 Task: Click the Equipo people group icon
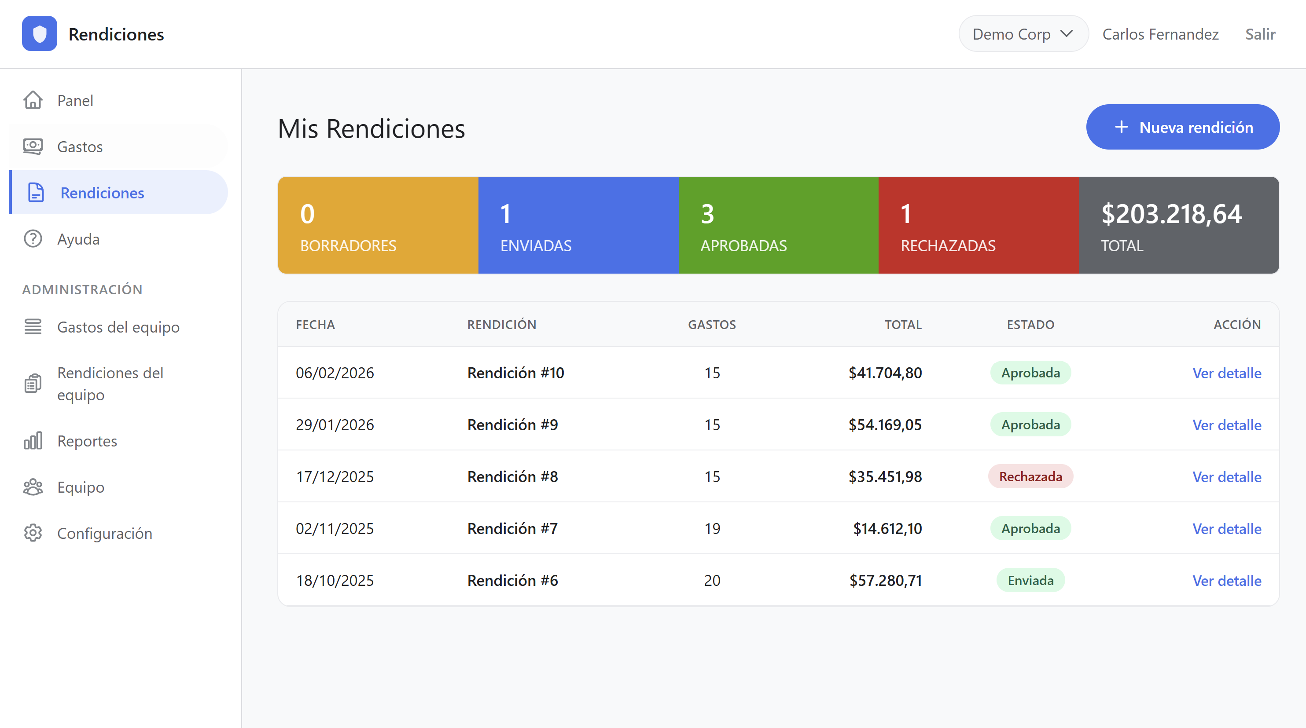point(33,487)
